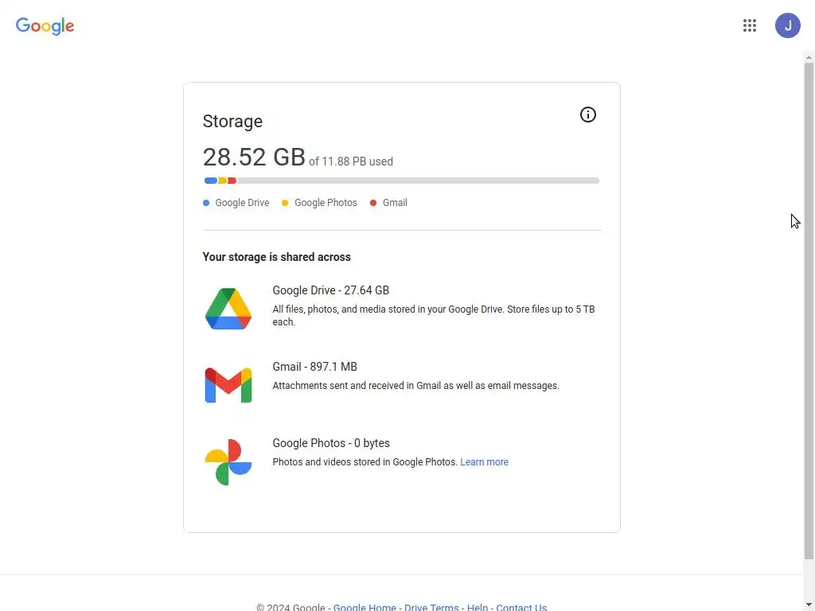Image resolution: width=815 pixels, height=611 pixels.
Task: Click the storage info icon
Action: click(x=587, y=115)
